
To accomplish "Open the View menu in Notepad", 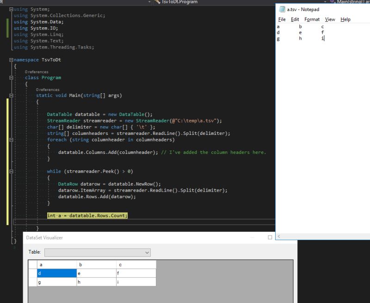I will click(330, 19).
